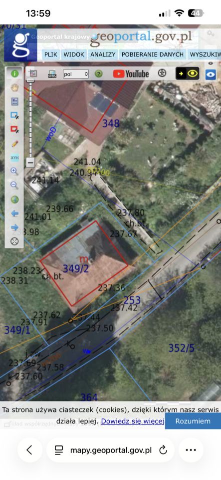The height and width of the screenshot is (480, 221).
Task: Click the blue rectangle selection tool
Action: [14, 115]
